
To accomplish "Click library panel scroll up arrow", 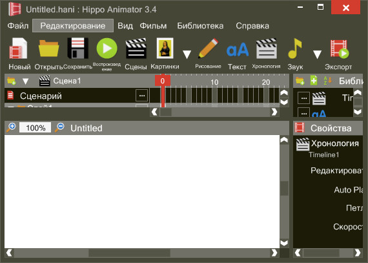I will [x=358, y=92].
